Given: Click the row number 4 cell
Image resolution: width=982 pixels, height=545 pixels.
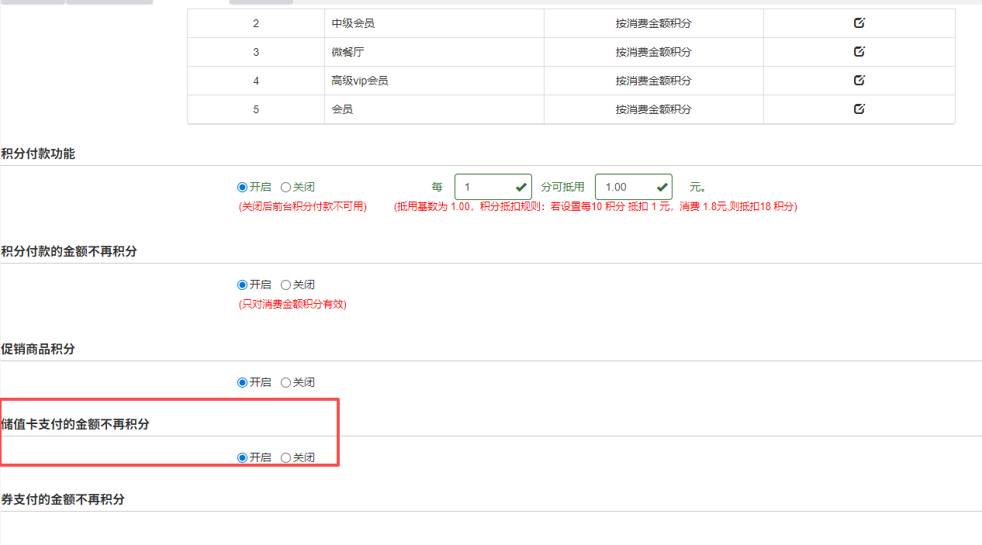Looking at the screenshot, I should pyautogui.click(x=256, y=81).
